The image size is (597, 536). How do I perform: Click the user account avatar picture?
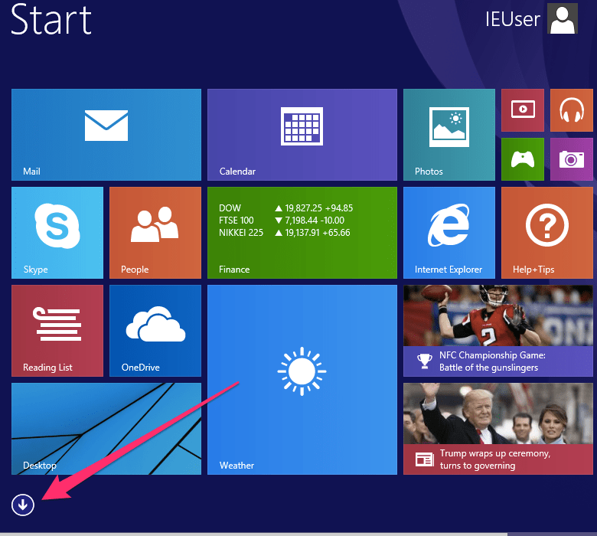563,18
